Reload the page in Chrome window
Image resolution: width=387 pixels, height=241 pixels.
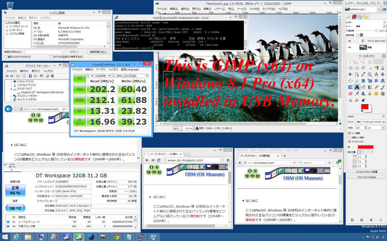click(159, 160)
